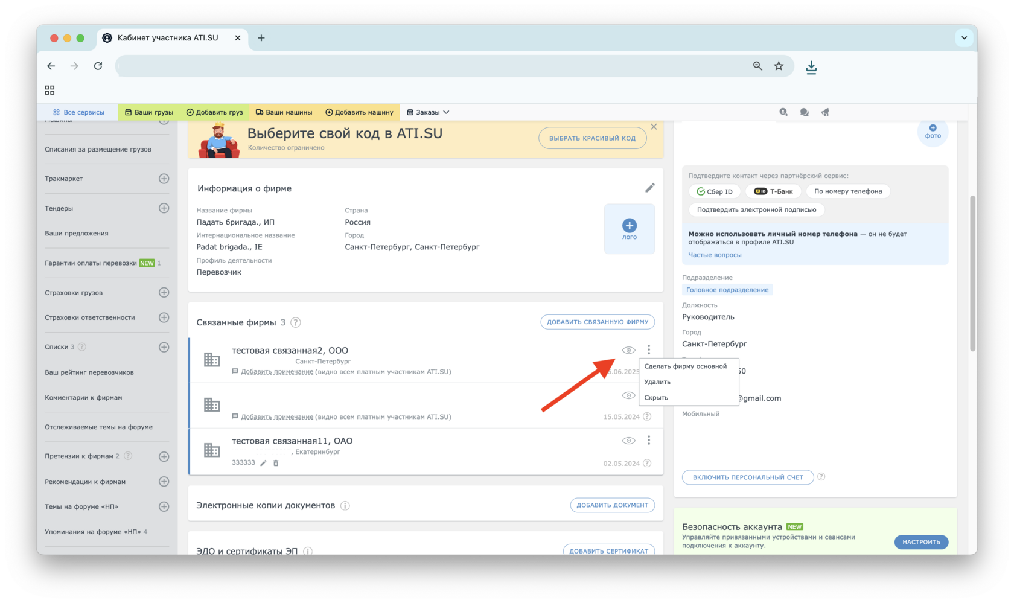Open three-dot menu for тестовая связанная11
The height and width of the screenshot is (603, 1014).
tap(649, 441)
